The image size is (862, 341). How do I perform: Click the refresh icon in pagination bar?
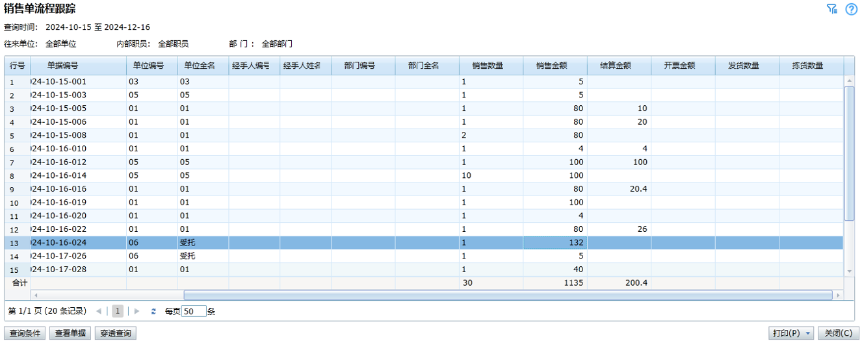coord(153,311)
